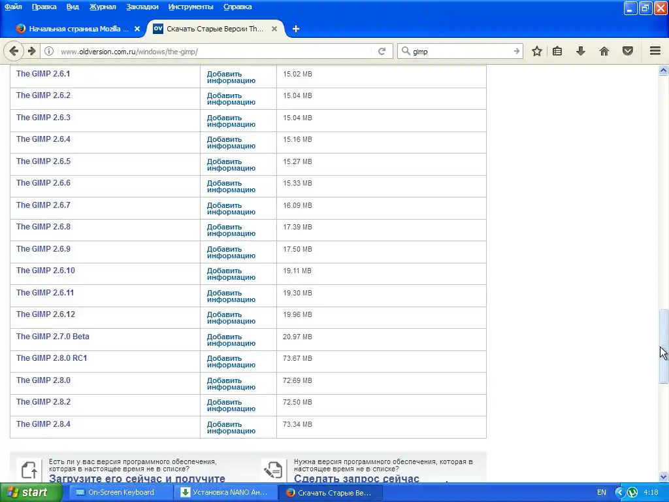669x502 pixels.
Task: Open the Инструменты menu
Action: pos(191,7)
